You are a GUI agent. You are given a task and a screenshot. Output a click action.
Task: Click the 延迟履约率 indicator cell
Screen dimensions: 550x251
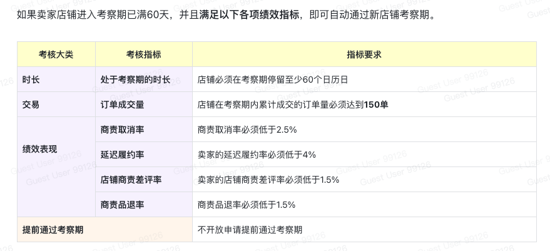[x=122, y=155]
